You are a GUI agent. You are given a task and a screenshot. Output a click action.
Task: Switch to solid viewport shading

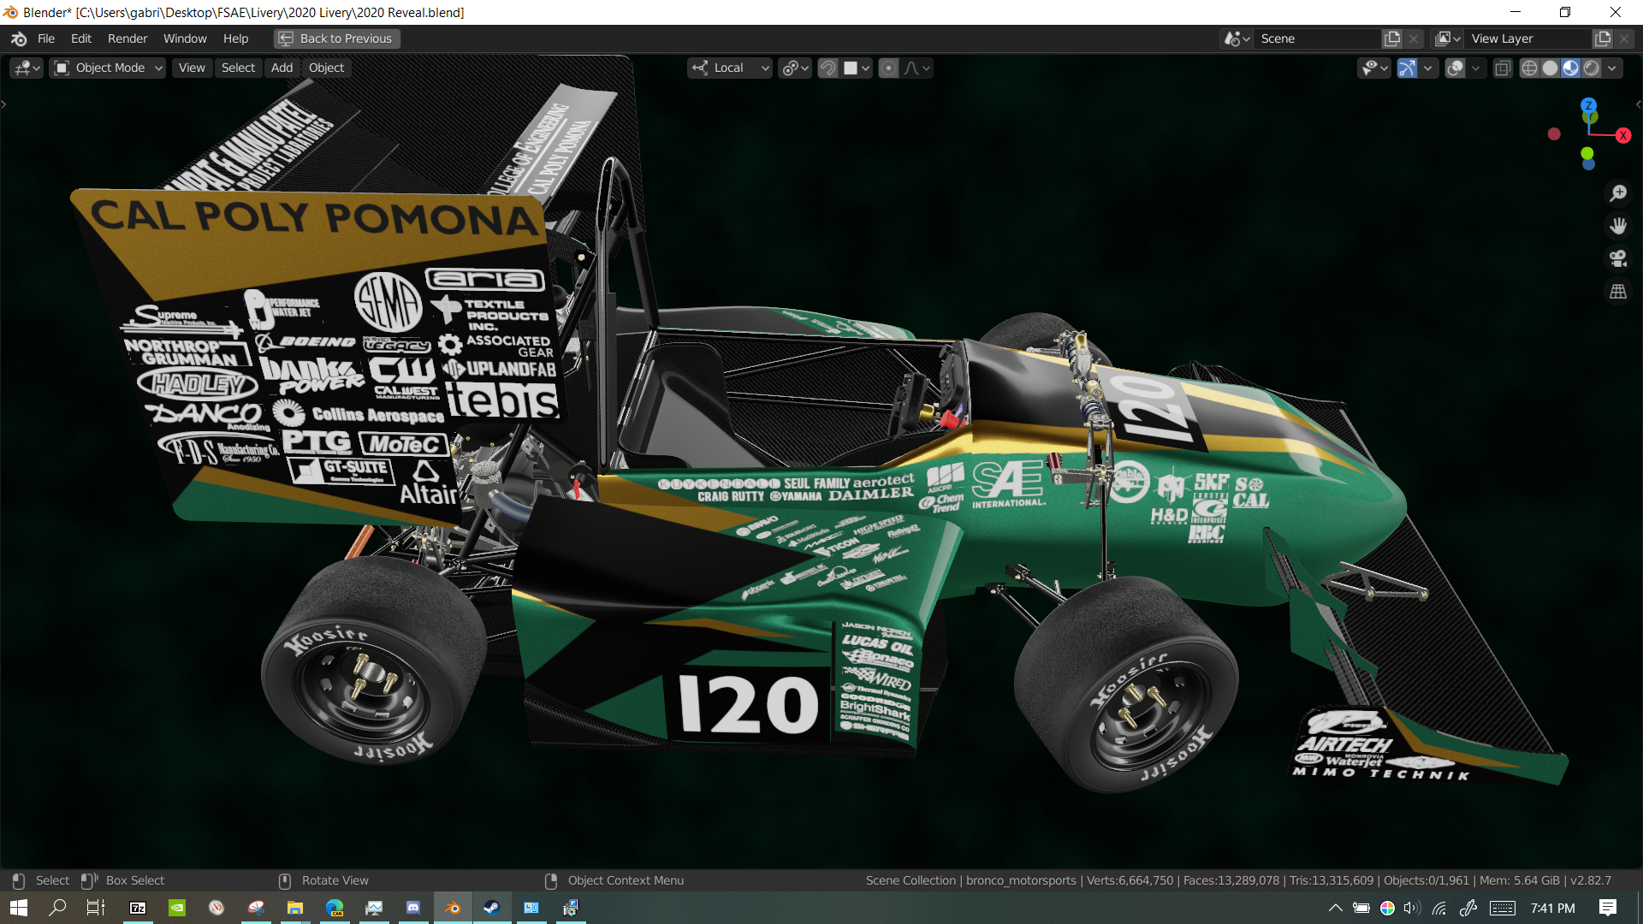pos(1550,68)
